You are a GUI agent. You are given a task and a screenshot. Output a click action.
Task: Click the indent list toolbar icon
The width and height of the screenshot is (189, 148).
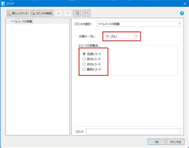point(77,13)
